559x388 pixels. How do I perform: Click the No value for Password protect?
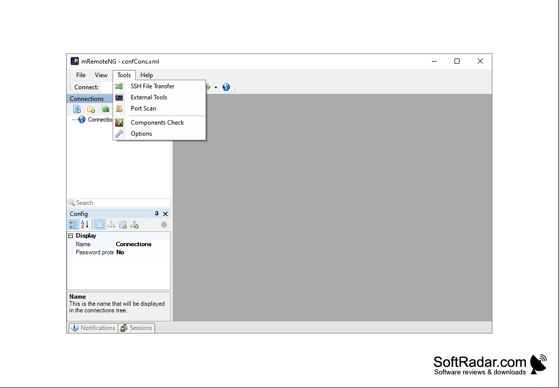(120, 252)
